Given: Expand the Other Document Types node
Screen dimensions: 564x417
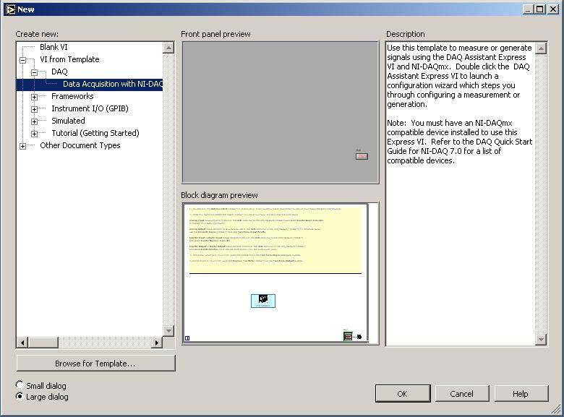Looking at the screenshot, I should 22,146.
